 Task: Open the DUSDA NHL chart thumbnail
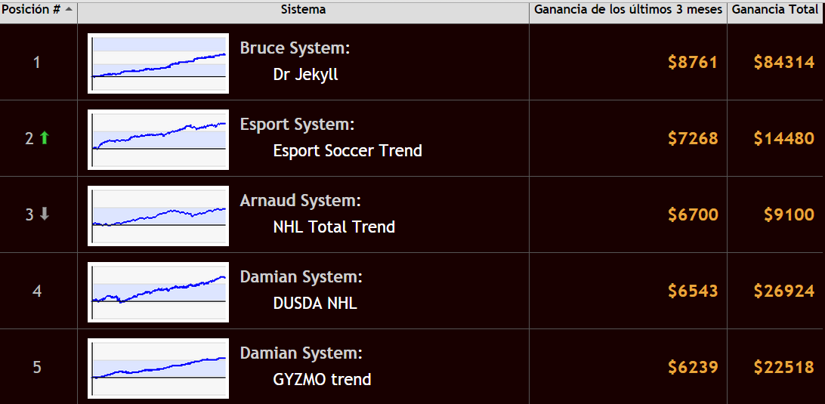159,292
